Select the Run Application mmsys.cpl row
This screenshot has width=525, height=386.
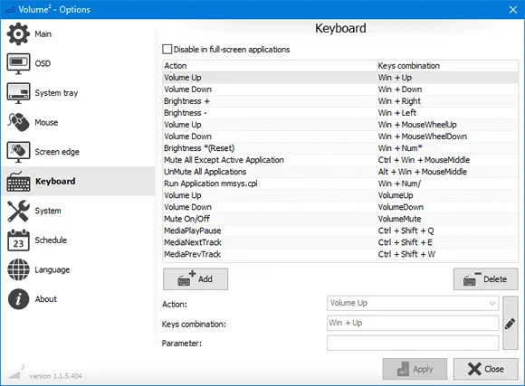[x=340, y=184]
